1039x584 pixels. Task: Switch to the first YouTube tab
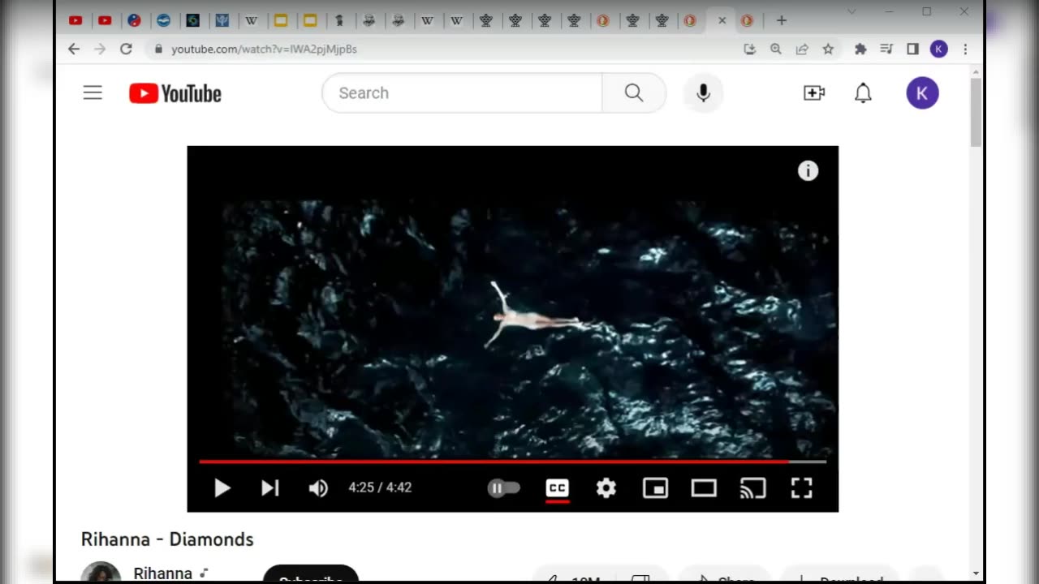(75, 20)
